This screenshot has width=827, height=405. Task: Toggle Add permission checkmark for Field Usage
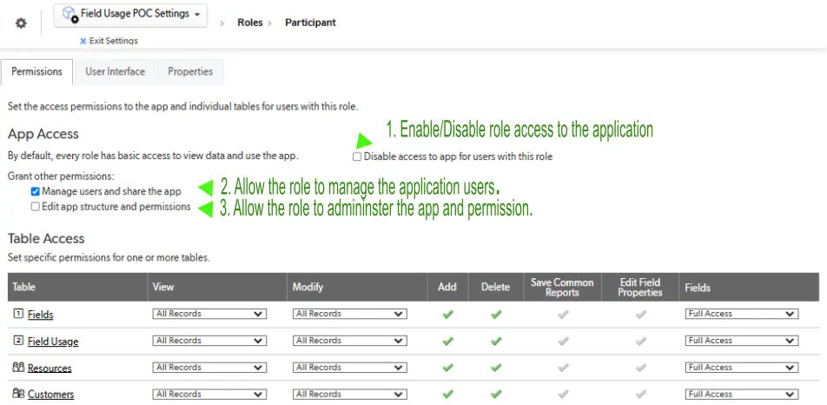tap(447, 342)
